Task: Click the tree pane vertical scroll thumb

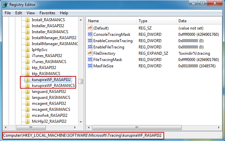Action: (x=81, y=81)
